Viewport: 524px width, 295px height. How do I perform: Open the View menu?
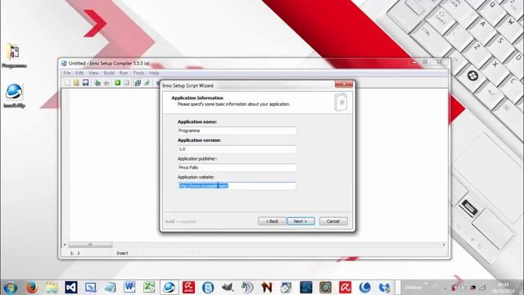93,73
